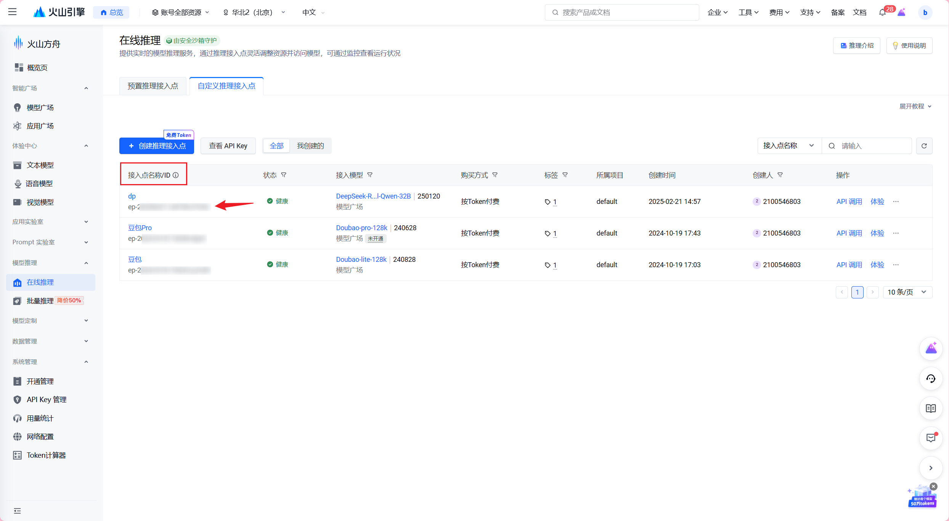
Task: Open the hamburger menu at top left
Action: pos(12,12)
